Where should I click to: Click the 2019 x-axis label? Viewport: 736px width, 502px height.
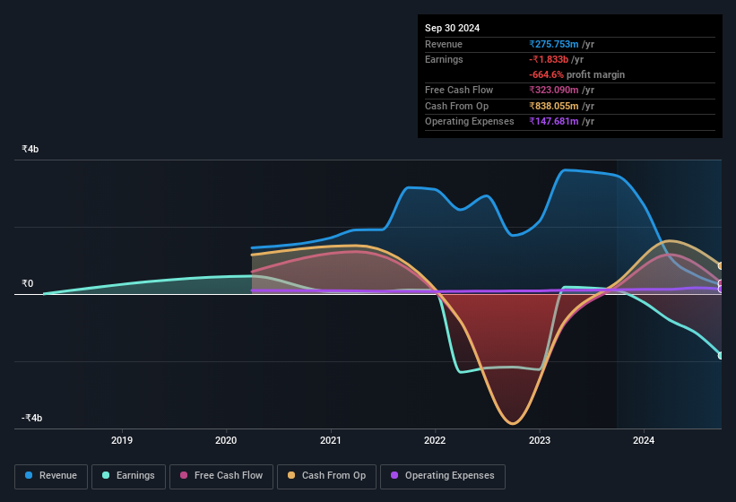122,440
